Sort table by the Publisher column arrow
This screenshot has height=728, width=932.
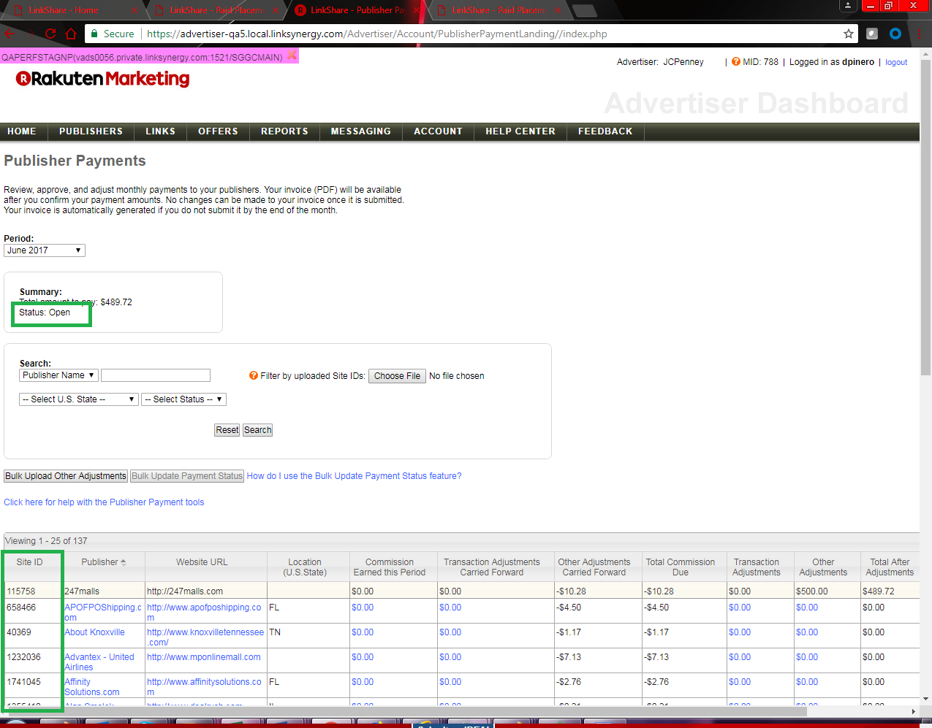click(x=124, y=562)
